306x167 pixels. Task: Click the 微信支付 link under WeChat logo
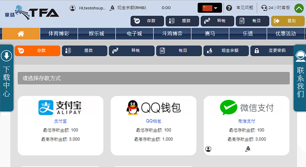[x=246, y=121]
